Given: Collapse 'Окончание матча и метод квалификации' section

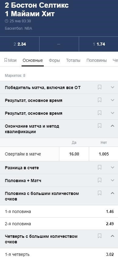Looking at the screenshot, I should pyautogui.click(x=113, y=126).
